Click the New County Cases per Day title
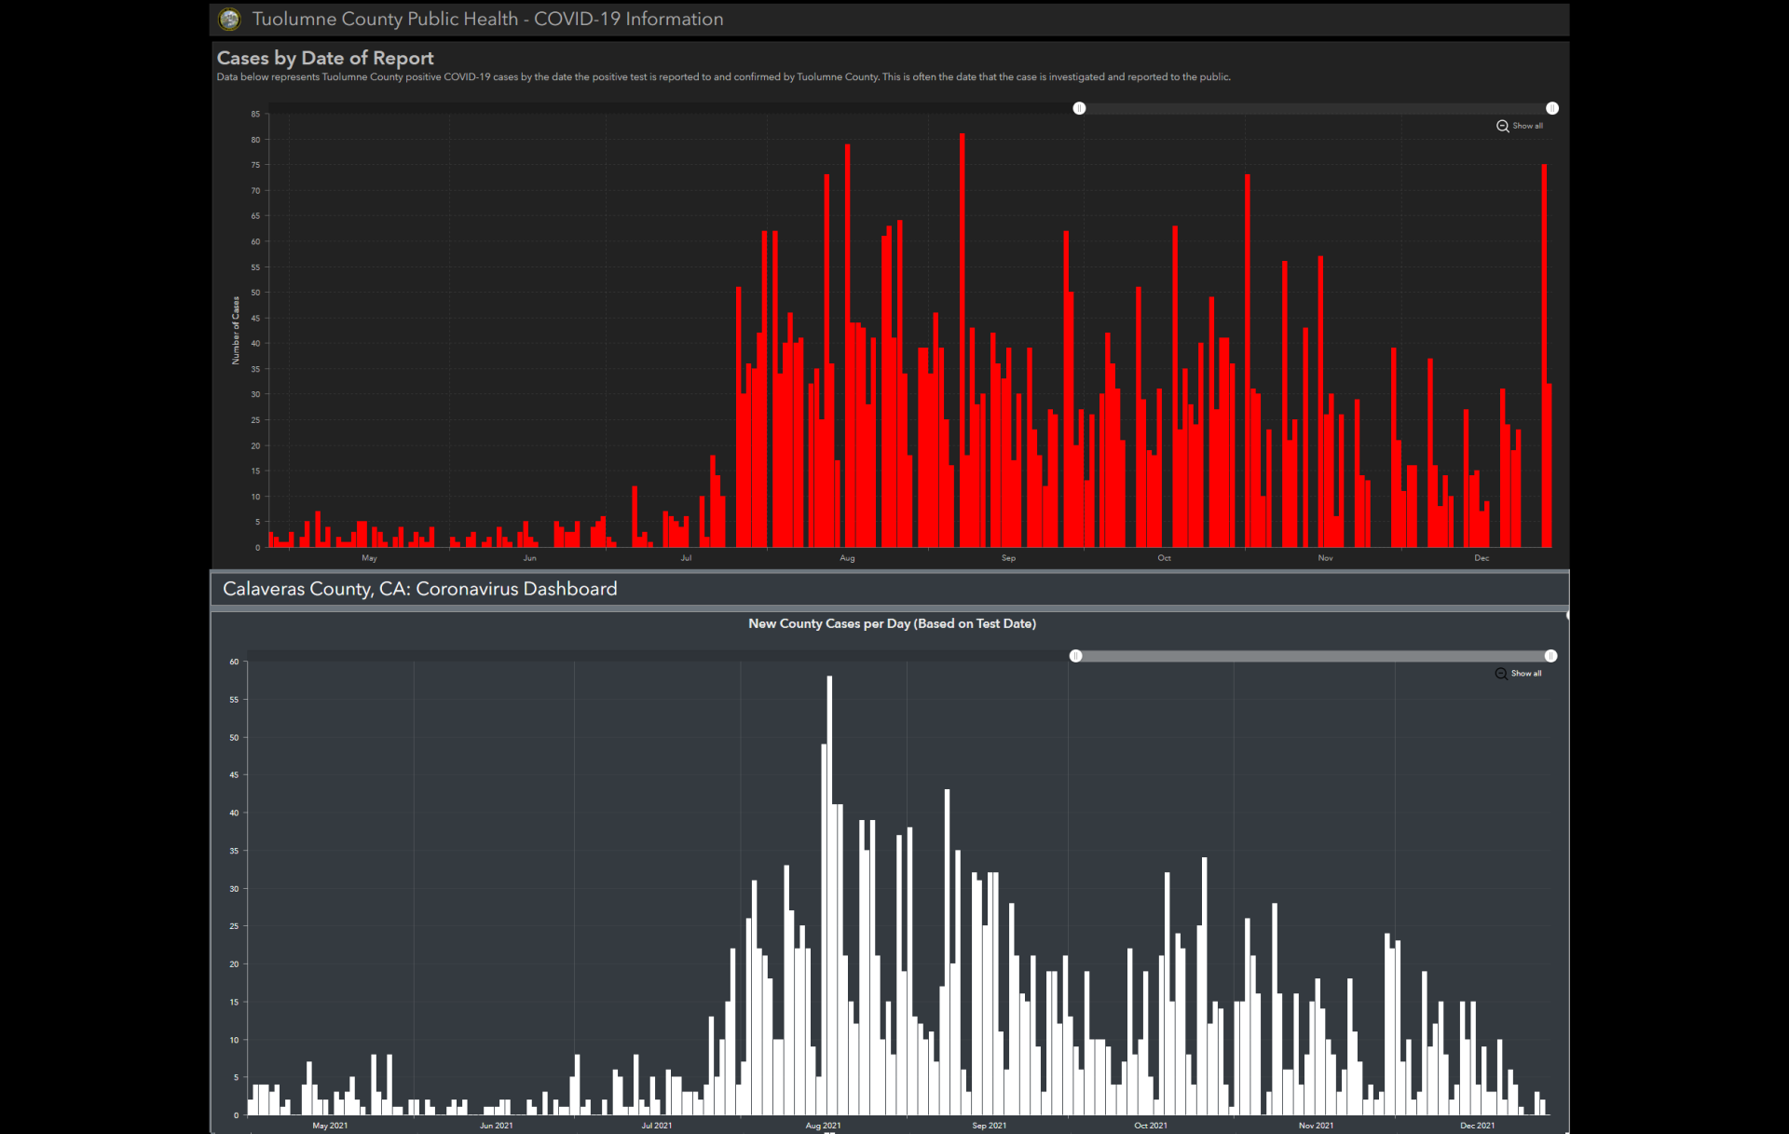 [892, 623]
